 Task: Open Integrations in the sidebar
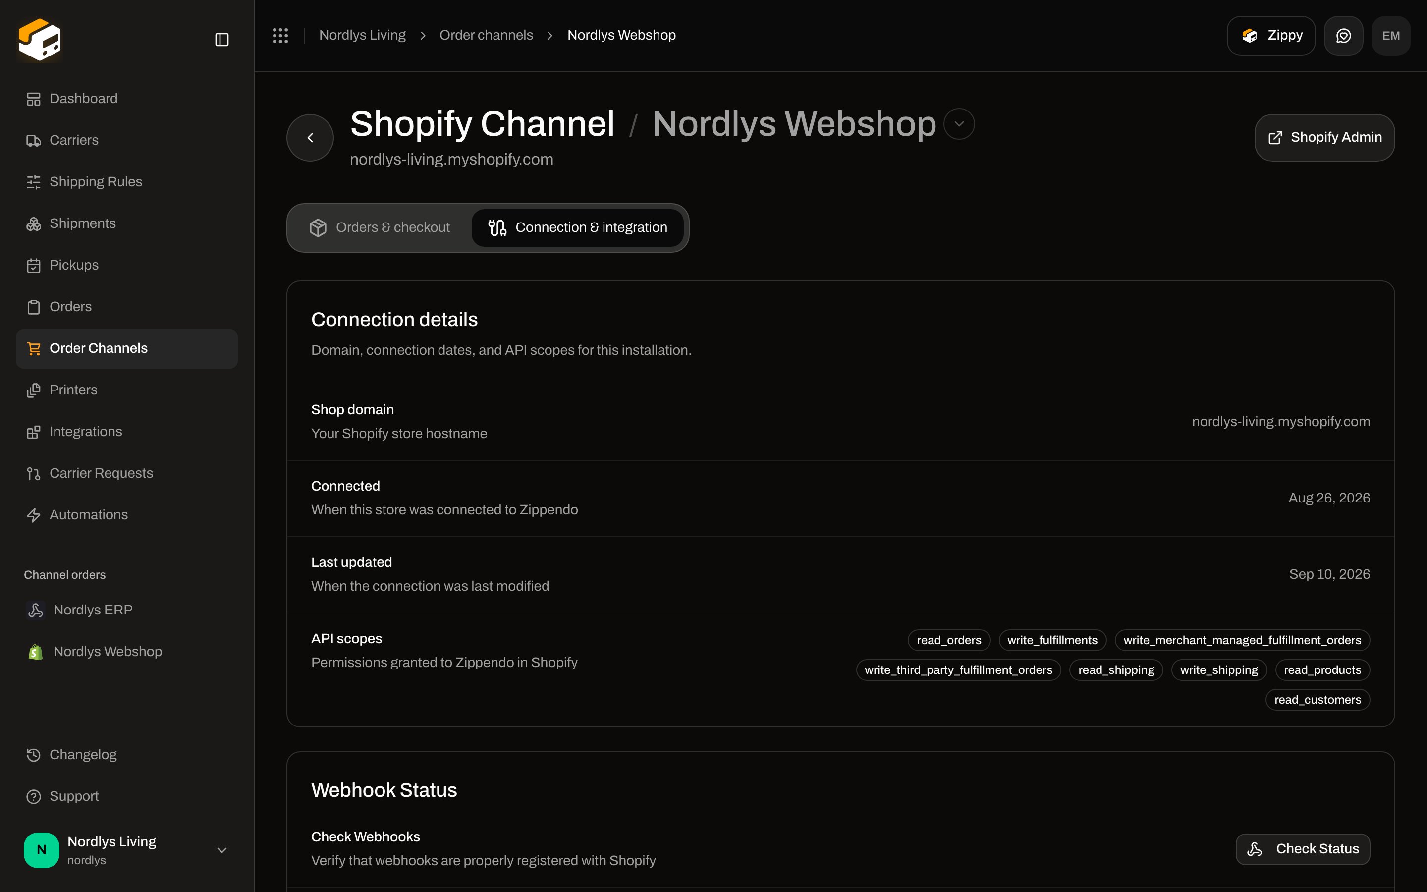point(127,432)
